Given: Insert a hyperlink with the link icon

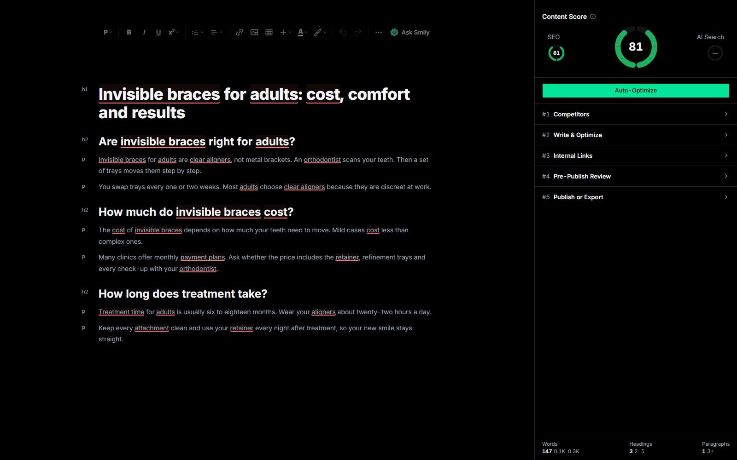Looking at the screenshot, I should coord(240,32).
